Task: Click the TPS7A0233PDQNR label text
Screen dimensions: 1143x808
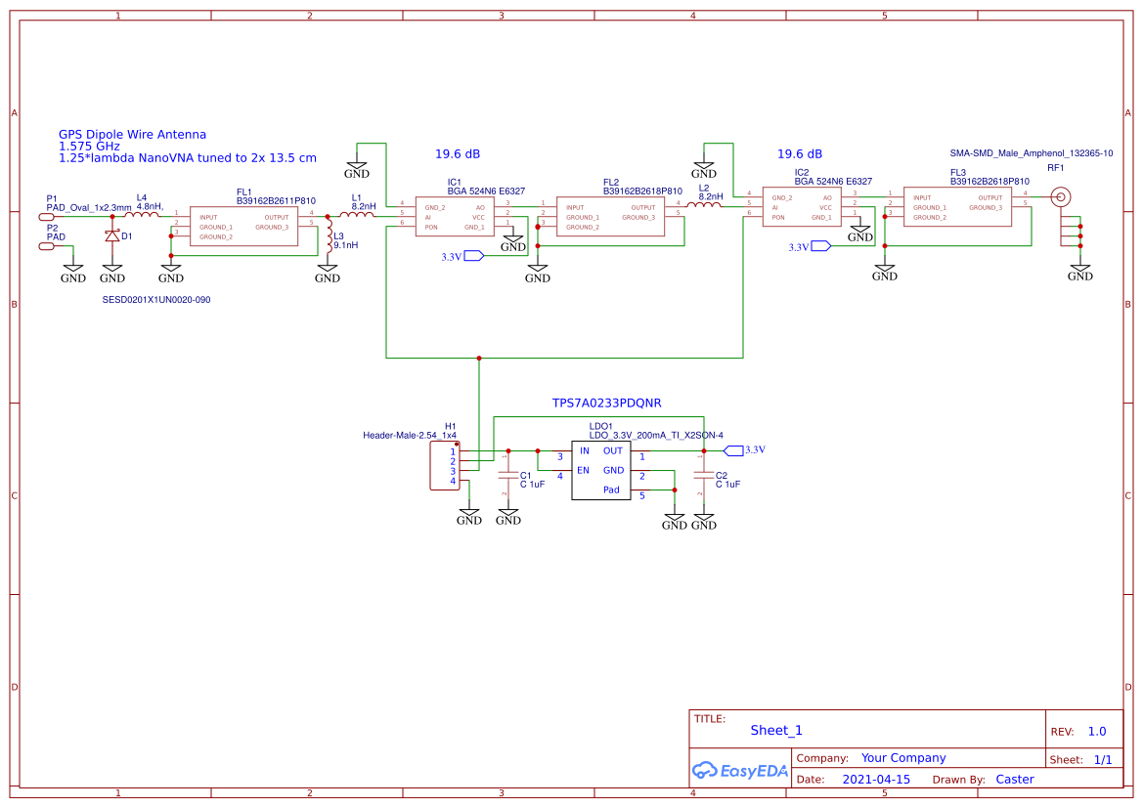Action: point(606,403)
